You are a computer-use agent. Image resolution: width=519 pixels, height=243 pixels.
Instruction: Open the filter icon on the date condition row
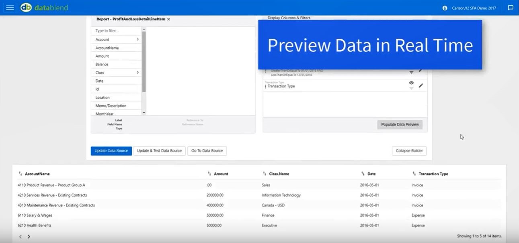coord(411,72)
